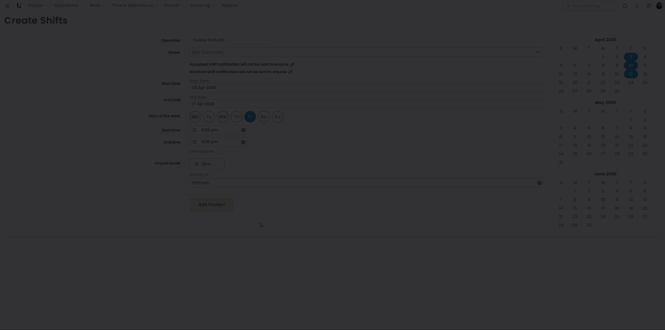Click the sync refresh icon
The image size is (665, 330).
pyautogui.click(x=625, y=6)
